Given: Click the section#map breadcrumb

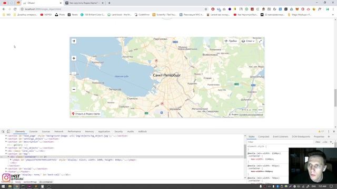Looking at the screenshot, I should pyautogui.click(x=30, y=182).
